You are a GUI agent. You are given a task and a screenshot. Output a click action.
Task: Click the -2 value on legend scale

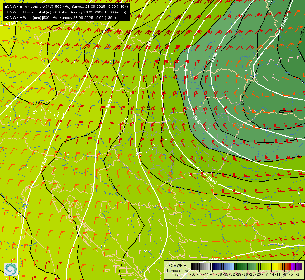(298, 274)
